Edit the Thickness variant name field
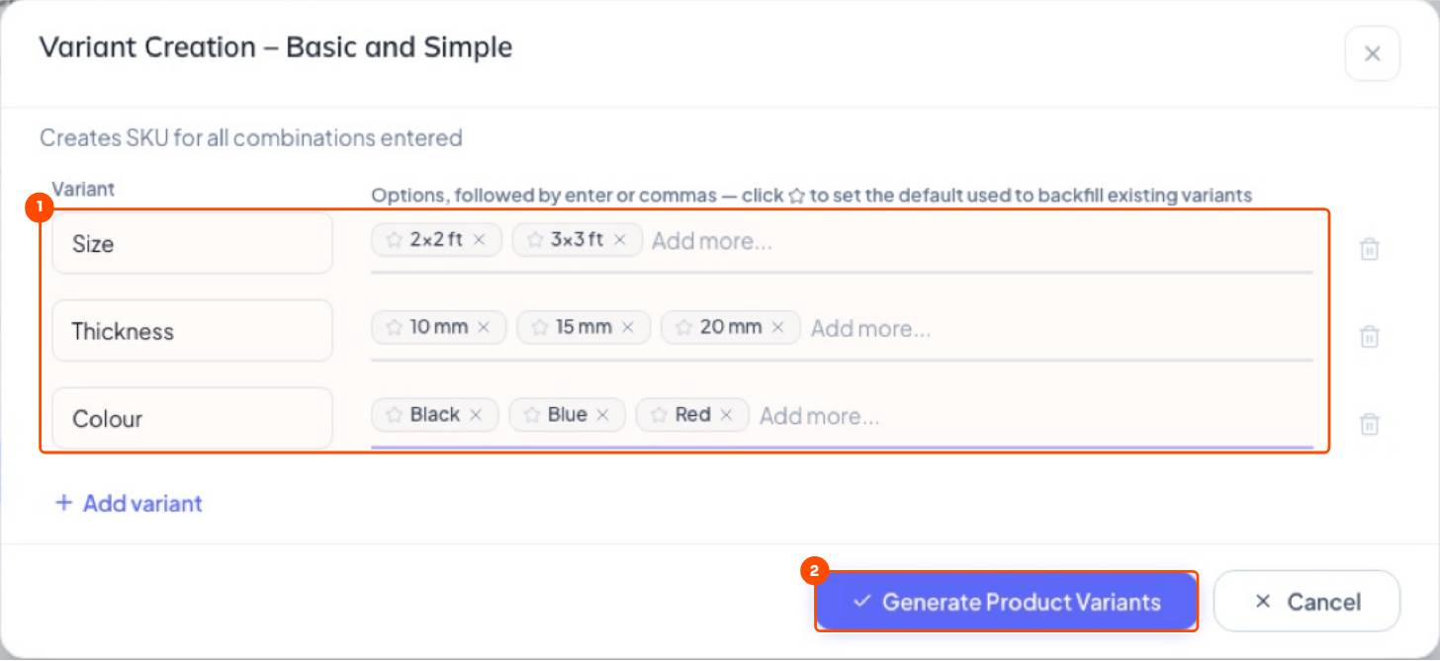 click(x=192, y=331)
